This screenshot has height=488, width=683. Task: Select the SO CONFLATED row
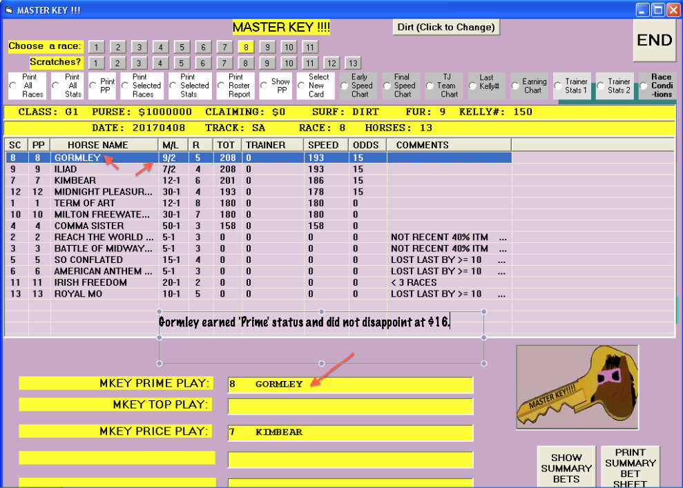pyautogui.click(x=258, y=260)
